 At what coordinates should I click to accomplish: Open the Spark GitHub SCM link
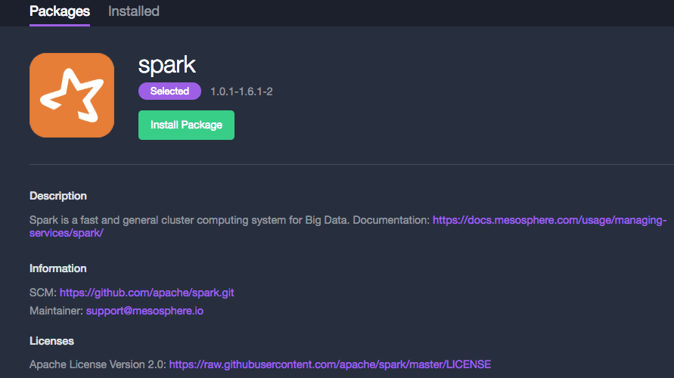pyautogui.click(x=152, y=292)
